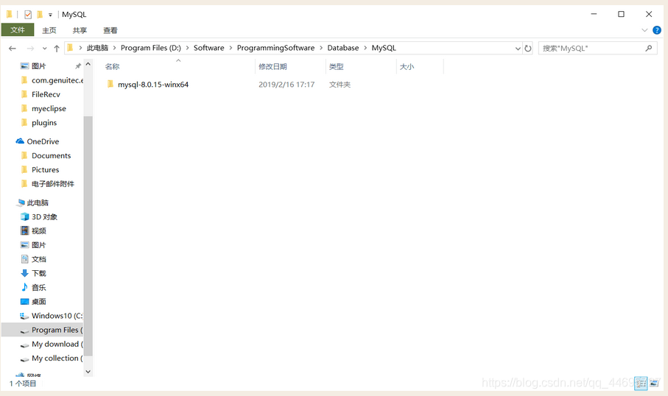Expand the chevron after Software breadcrumb
The height and width of the screenshot is (396, 668).
231,48
